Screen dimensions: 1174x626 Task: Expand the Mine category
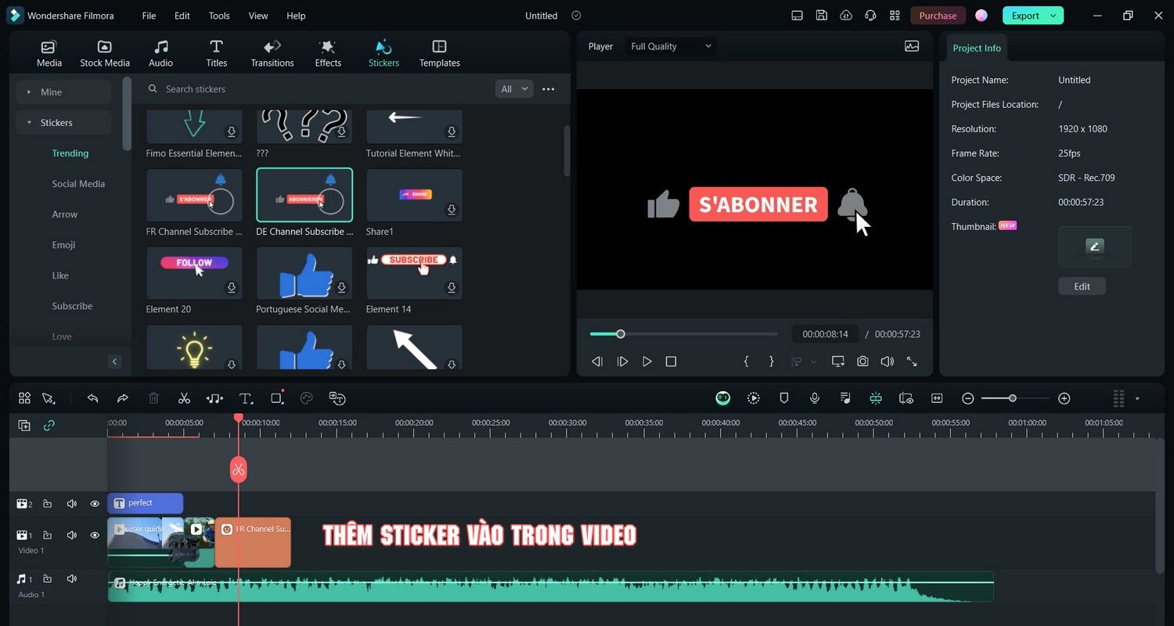(63, 92)
